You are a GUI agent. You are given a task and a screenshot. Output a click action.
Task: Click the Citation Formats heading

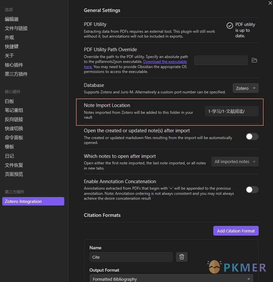102,215
